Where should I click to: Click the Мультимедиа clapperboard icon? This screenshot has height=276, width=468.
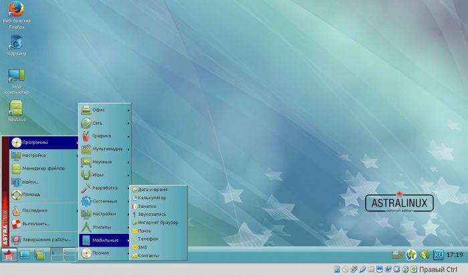[86, 149]
